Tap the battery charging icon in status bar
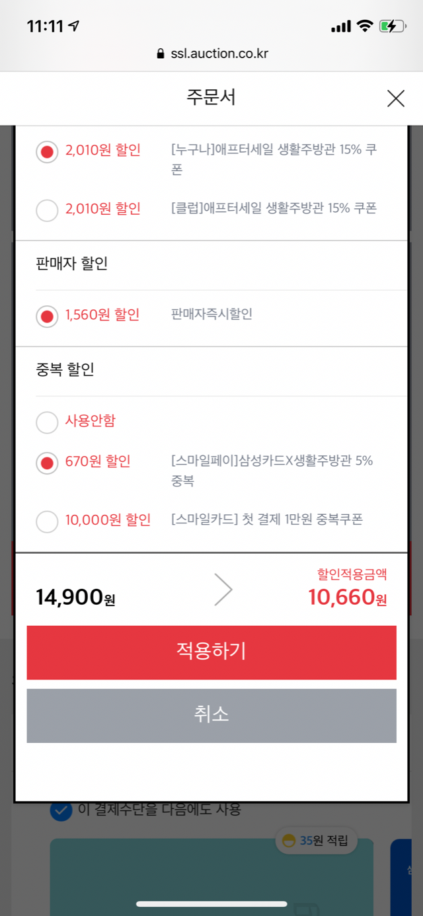This screenshot has height=916, width=423. [x=392, y=26]
